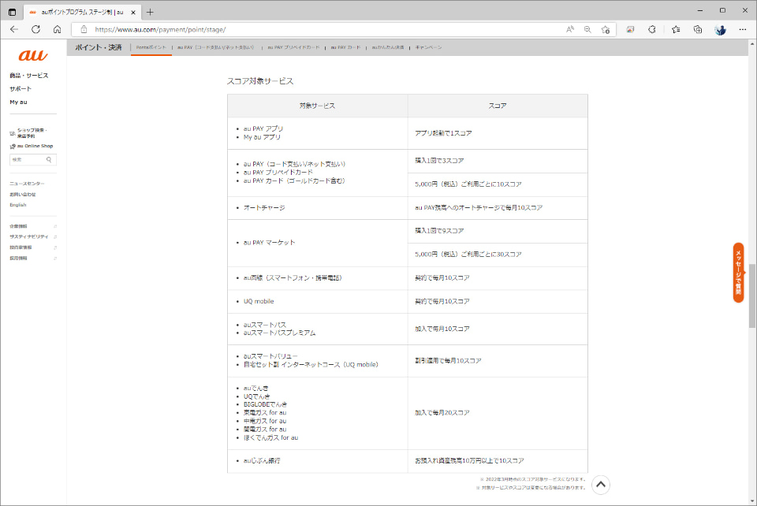Open サポート in sidebar

21,89
